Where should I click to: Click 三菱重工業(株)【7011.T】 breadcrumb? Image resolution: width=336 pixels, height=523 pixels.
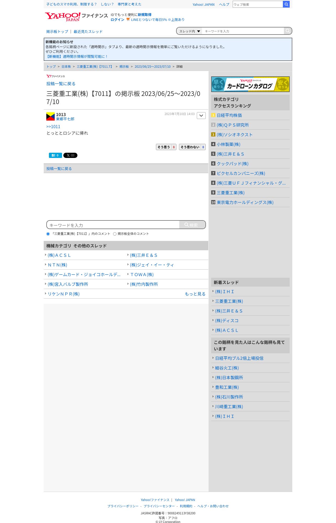(x=95, y=67)
